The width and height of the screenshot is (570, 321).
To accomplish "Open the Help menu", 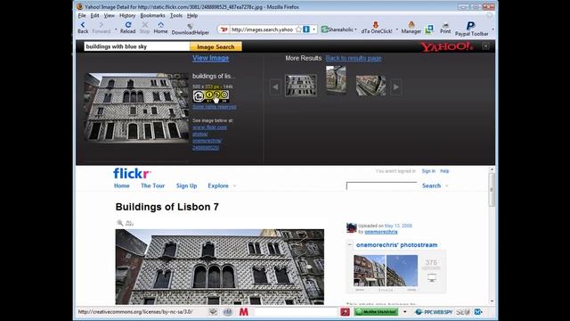I will [192, 16].
